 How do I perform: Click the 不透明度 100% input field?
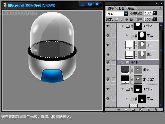coord(148,13)
